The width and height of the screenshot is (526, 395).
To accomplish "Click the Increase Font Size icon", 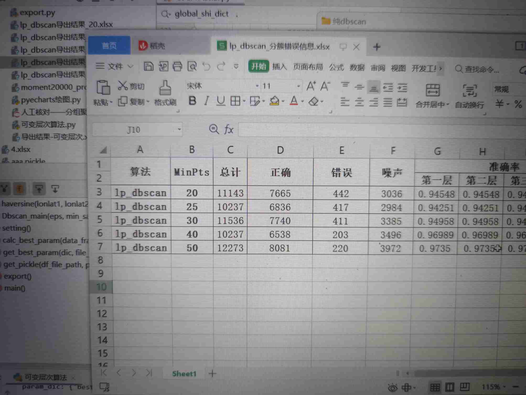I will 311,86.
